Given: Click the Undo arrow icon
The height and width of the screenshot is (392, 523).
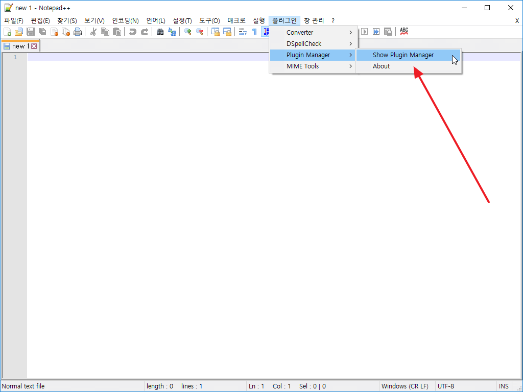Looking at the screenshot, I should click(133, 32).
